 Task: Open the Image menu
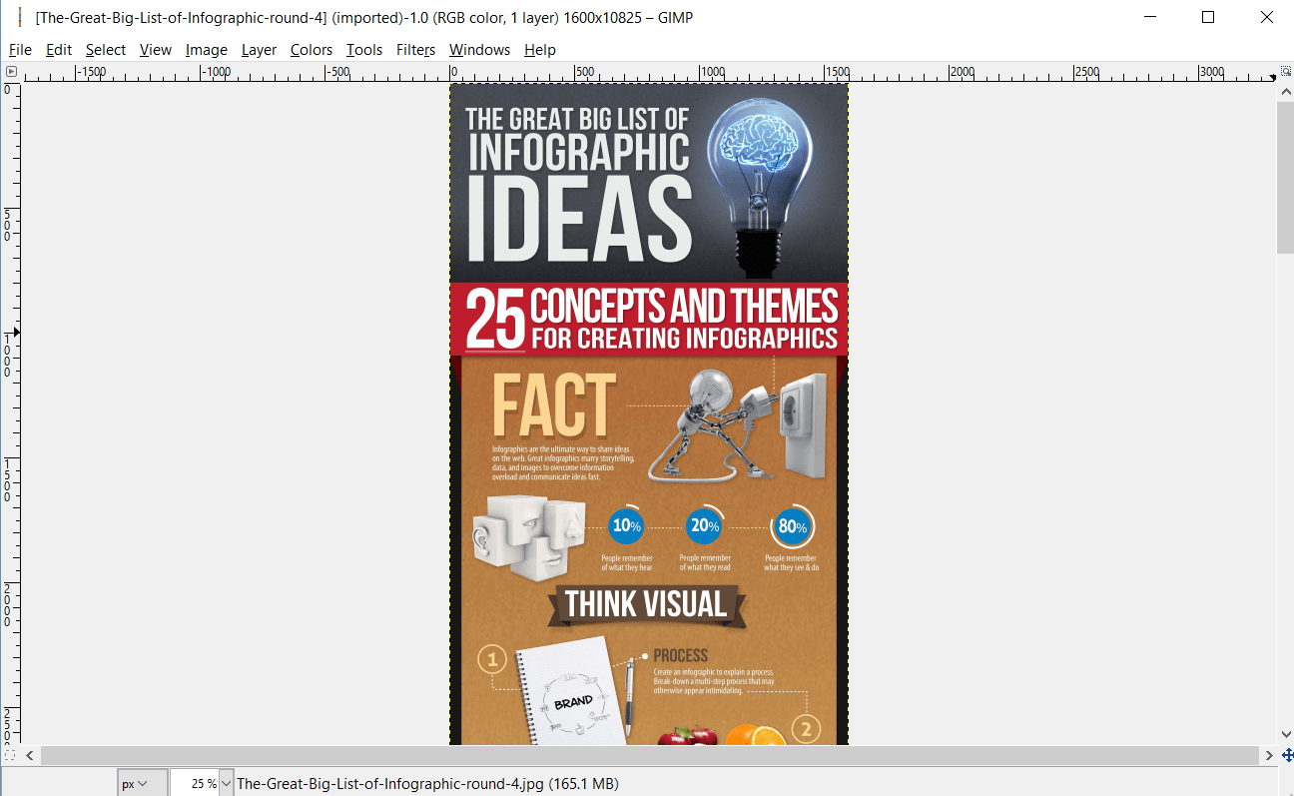(x=206, y=49)
